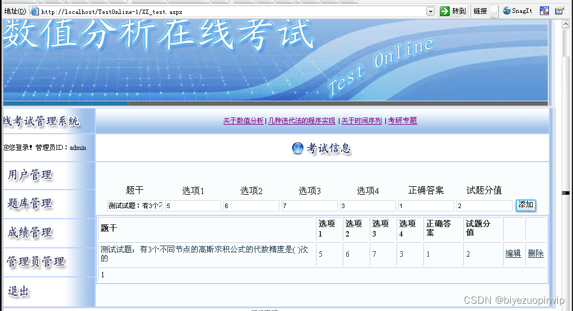This screenshot has height=311, width=573.
Task: Open the 关于数值分析 link
Action: [243, 121]
